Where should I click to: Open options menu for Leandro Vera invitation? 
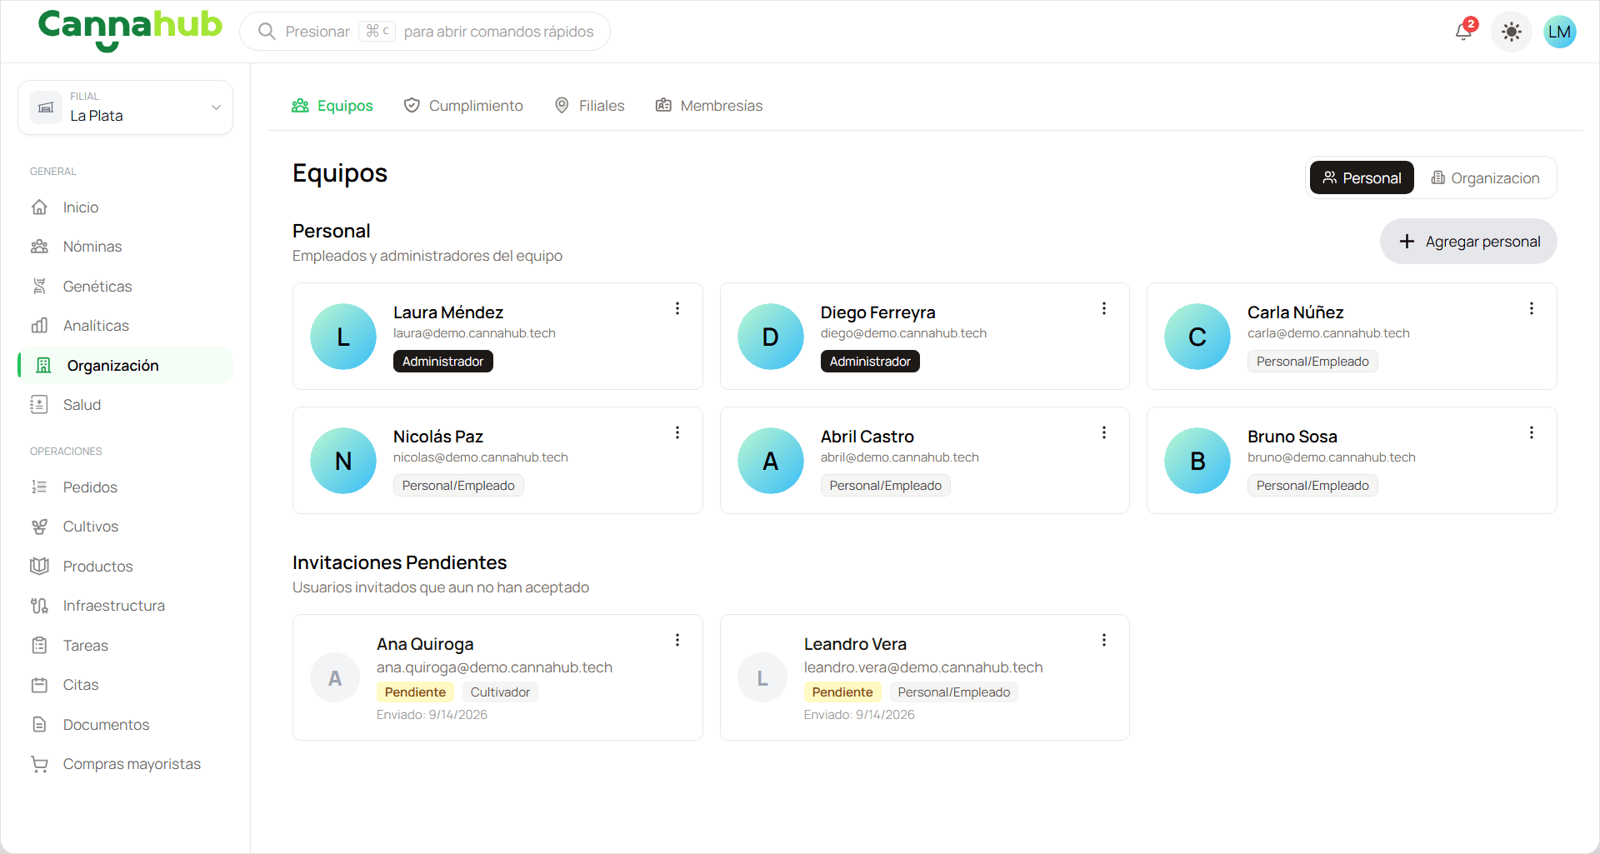[x=1104, y=640]
